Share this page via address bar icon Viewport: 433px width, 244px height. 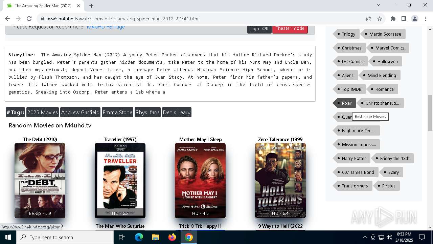coord(369,19)
